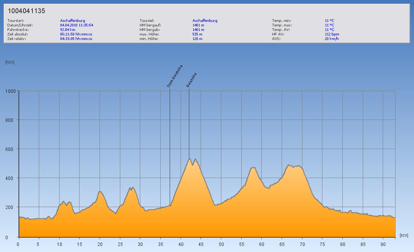Image resolution: width=414 pixels, height=252 pixels.
Task: Click the AVS value 20 km/h
Action: coord(331,38)
